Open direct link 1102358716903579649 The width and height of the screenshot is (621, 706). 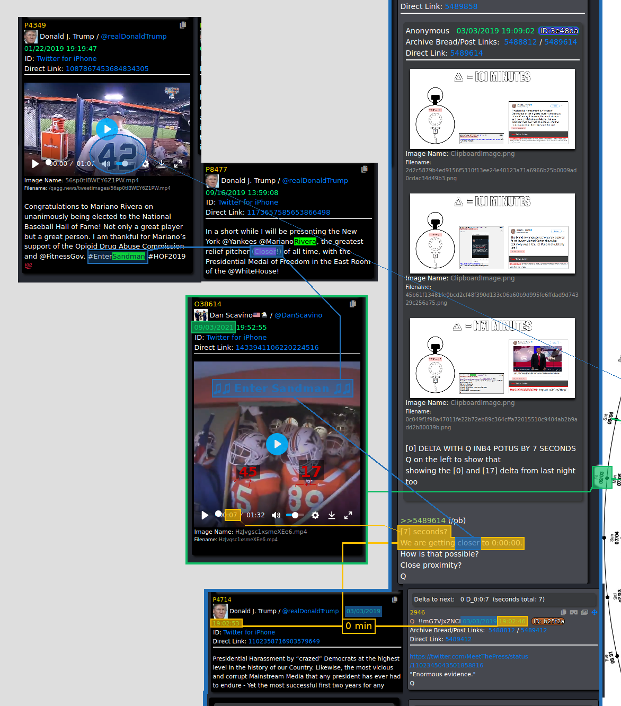(284, 641)
